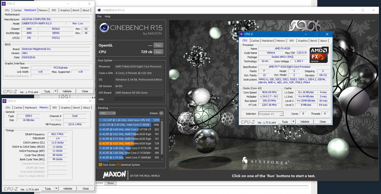Image resolution: width=381 pixels, height=194 pixels.
Task: Click into the Info field in Your System
Action: pyautogui.click(x=139, y=99)
